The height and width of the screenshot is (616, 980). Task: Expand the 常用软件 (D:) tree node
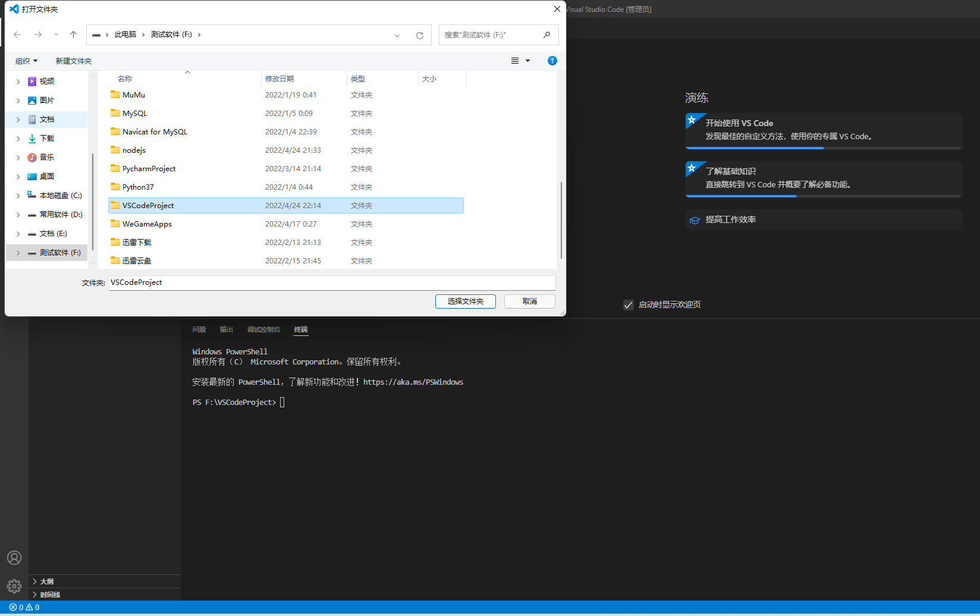[18, 215]
